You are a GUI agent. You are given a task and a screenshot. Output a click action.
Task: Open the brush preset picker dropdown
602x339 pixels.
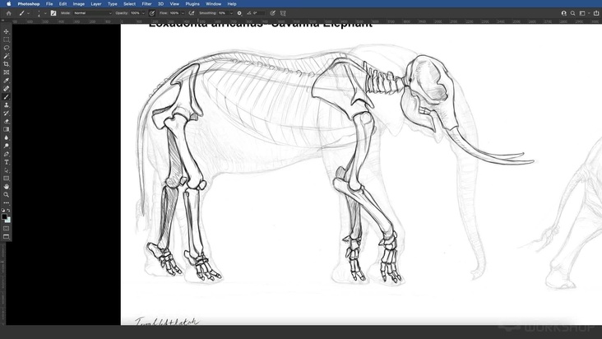pyautogui.click(x=45, y=13)
